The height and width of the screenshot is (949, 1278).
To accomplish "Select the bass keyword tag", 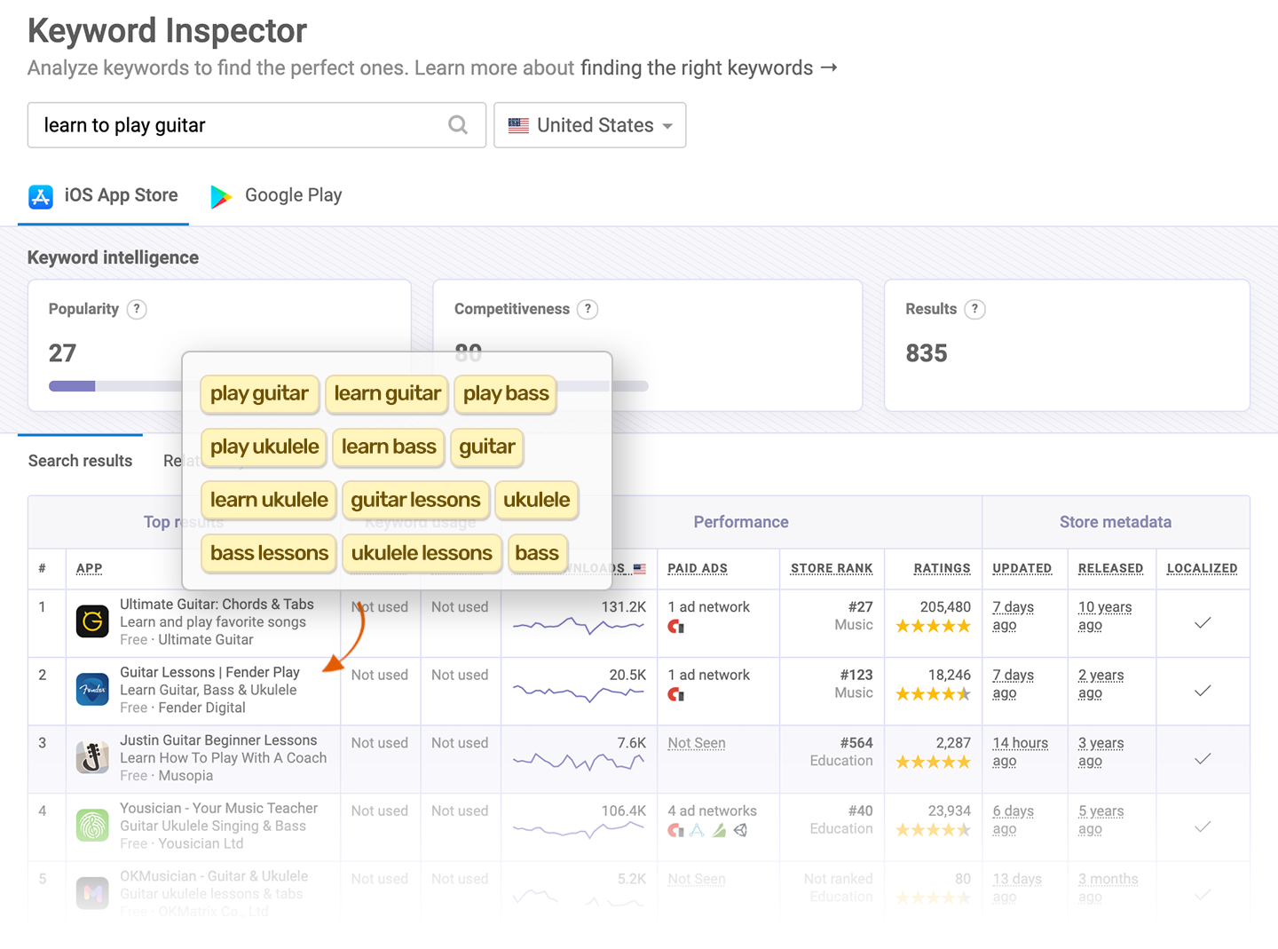I will click(x=537, y=553).
